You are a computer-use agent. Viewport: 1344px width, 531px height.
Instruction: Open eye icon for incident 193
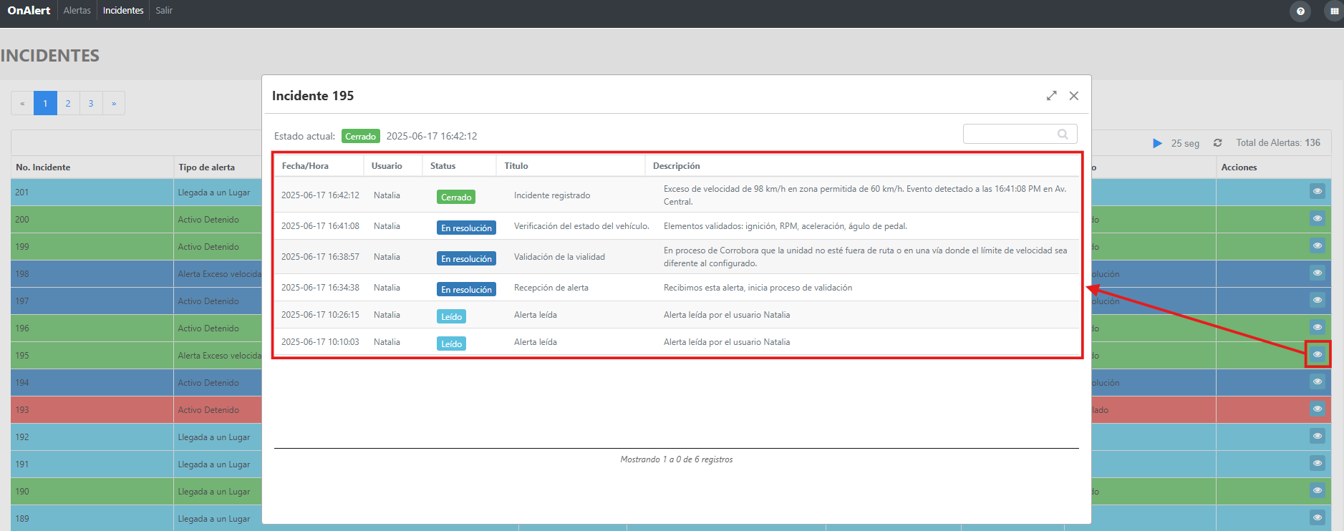click(1318, 409)
